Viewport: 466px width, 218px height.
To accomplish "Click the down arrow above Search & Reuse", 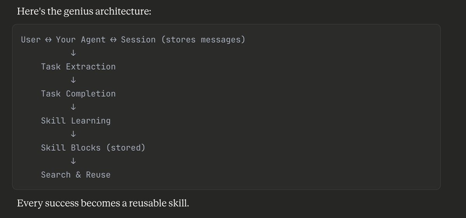I will click(73, 161).
